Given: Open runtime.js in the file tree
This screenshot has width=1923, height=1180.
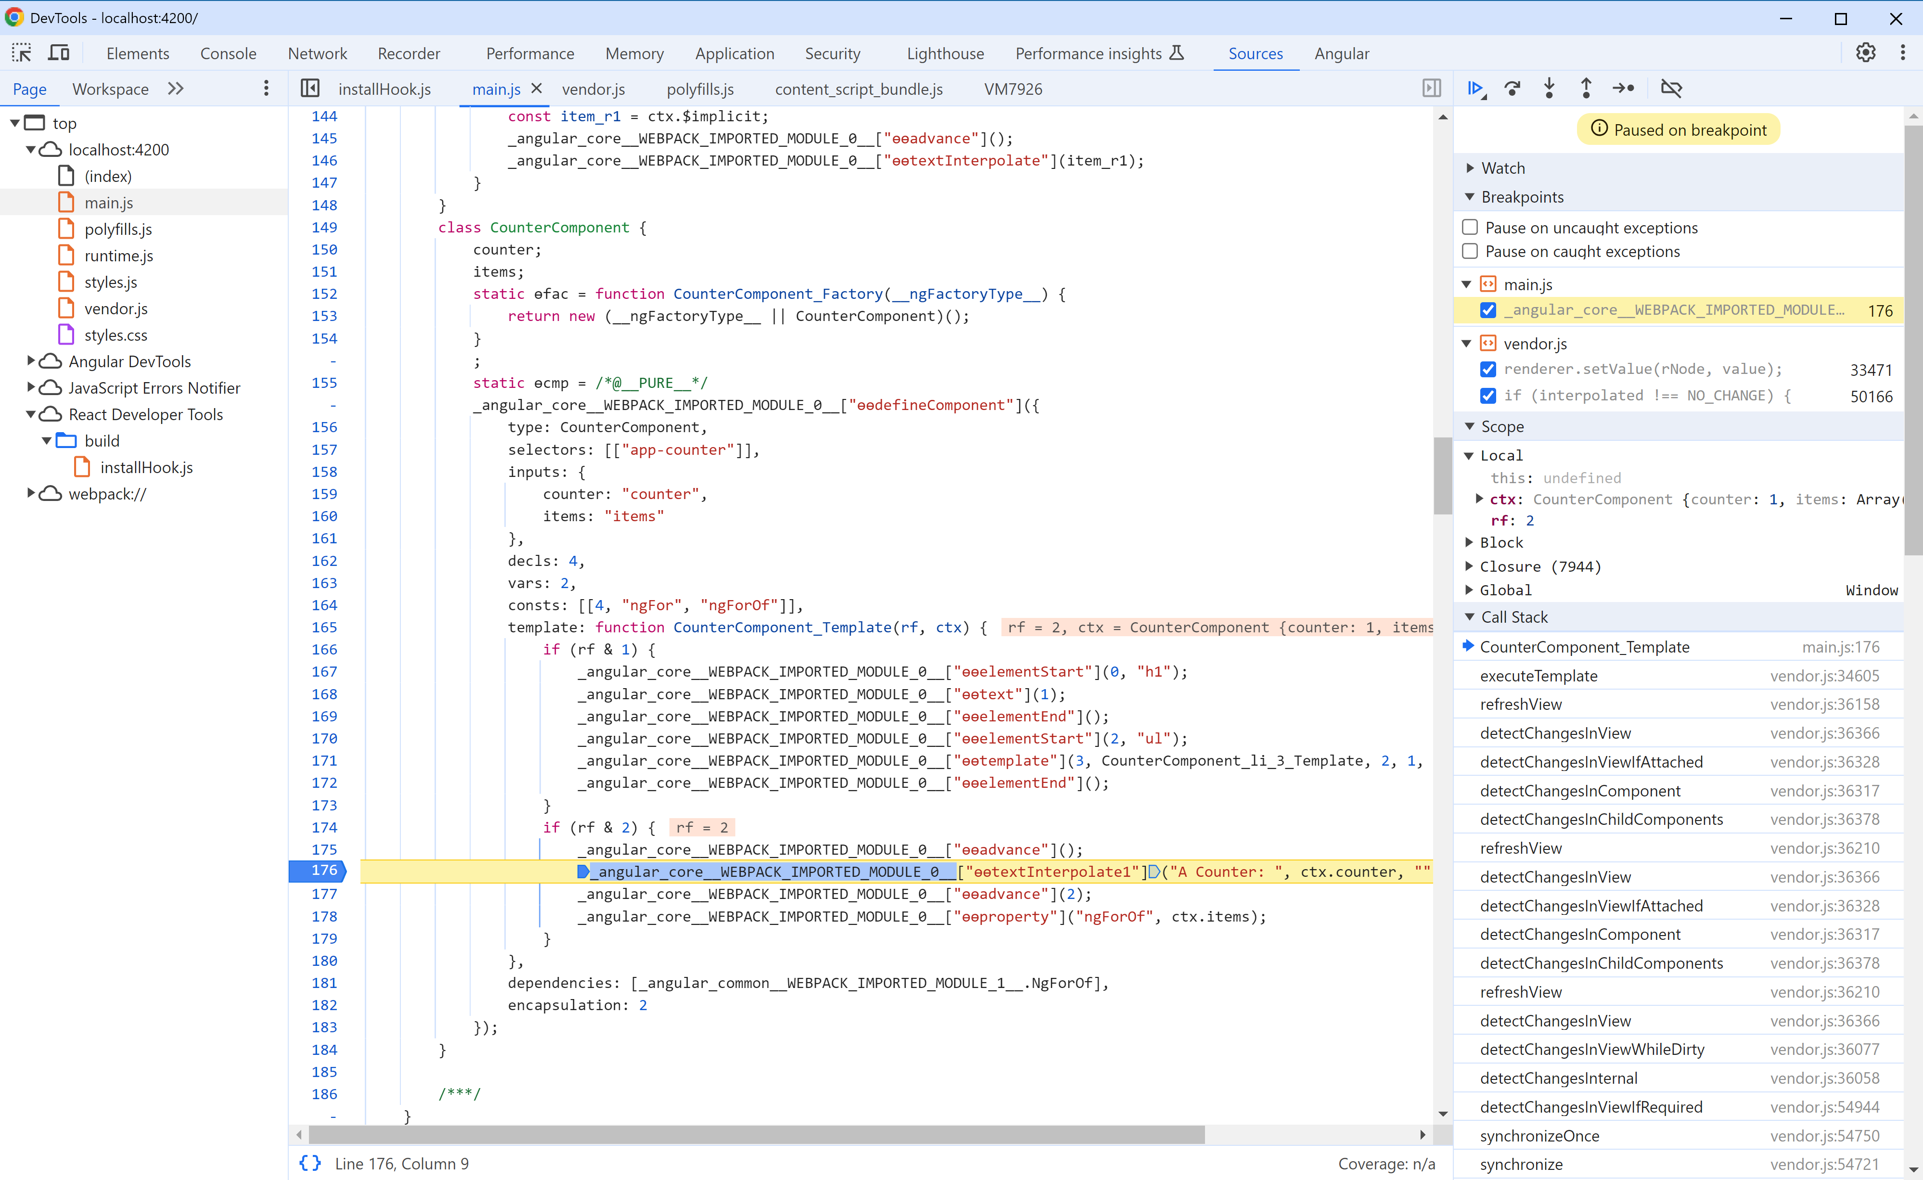Looking at the screenshot, I should [119, 255].
